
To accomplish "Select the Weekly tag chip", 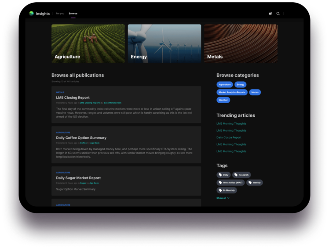I will pyautogui.click(x=255, y=183).
